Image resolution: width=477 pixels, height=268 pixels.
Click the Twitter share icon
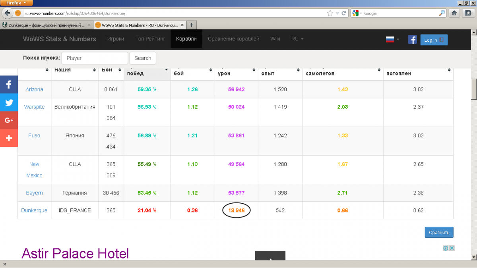pos(9,102)
